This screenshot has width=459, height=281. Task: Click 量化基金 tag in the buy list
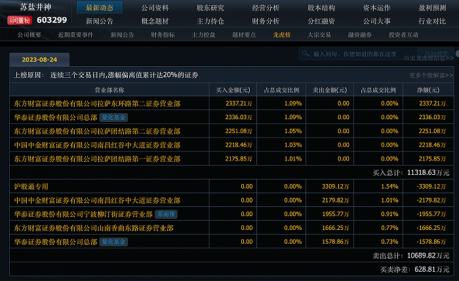coord(113,117)
